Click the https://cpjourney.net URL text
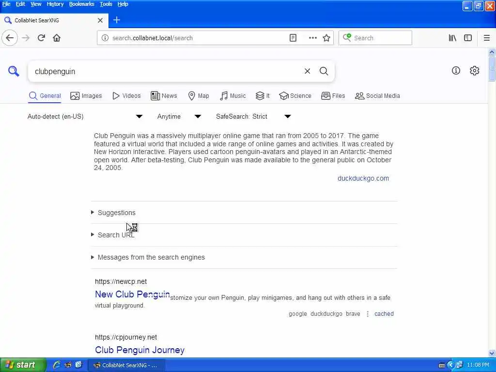This screenshot has width=496, height=372. 126,337
